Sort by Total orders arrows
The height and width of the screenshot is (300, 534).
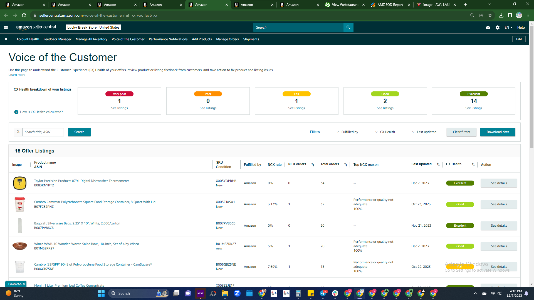point(346,164)
